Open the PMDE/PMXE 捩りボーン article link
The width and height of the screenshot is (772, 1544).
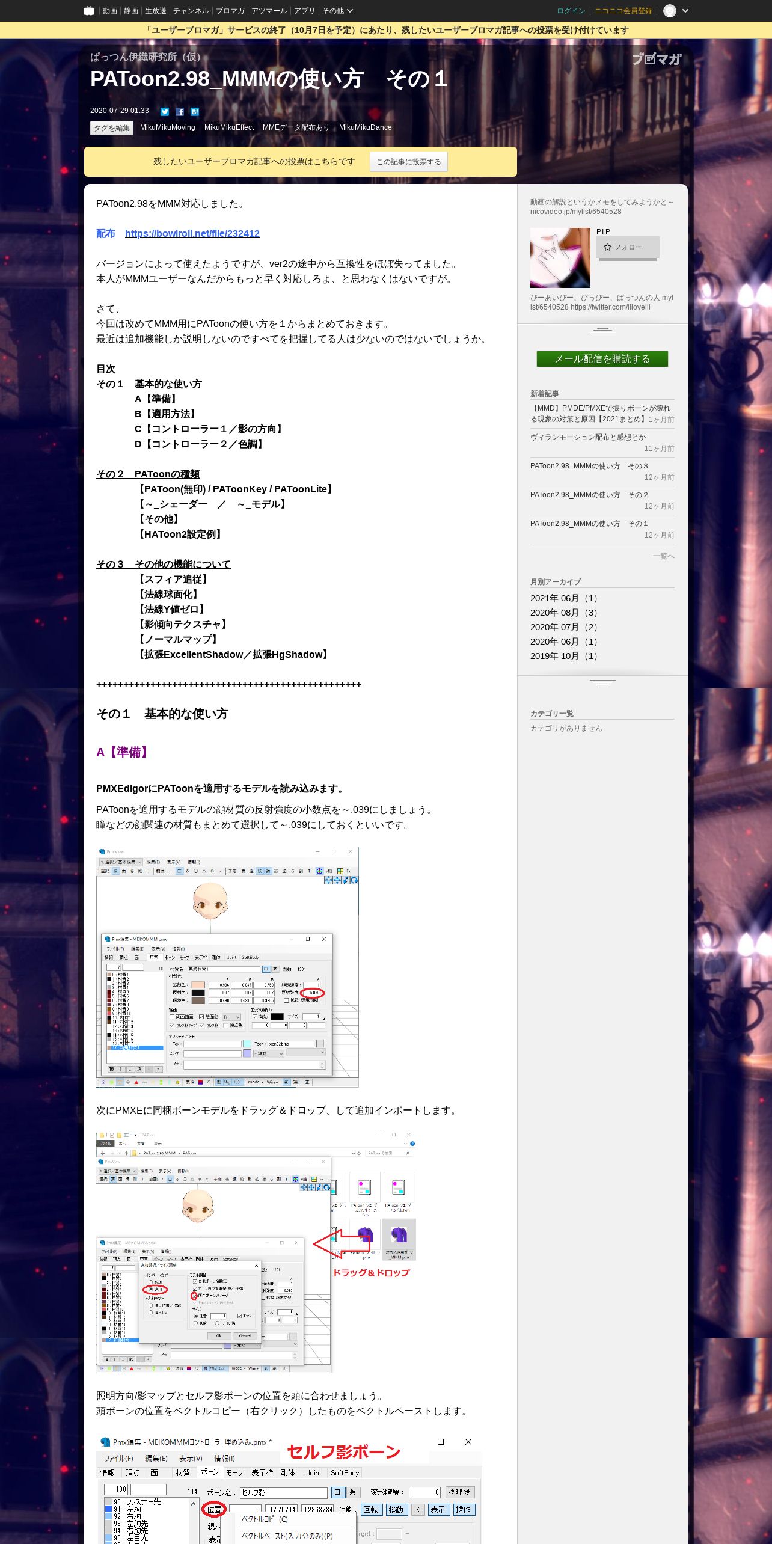point(600,414)
